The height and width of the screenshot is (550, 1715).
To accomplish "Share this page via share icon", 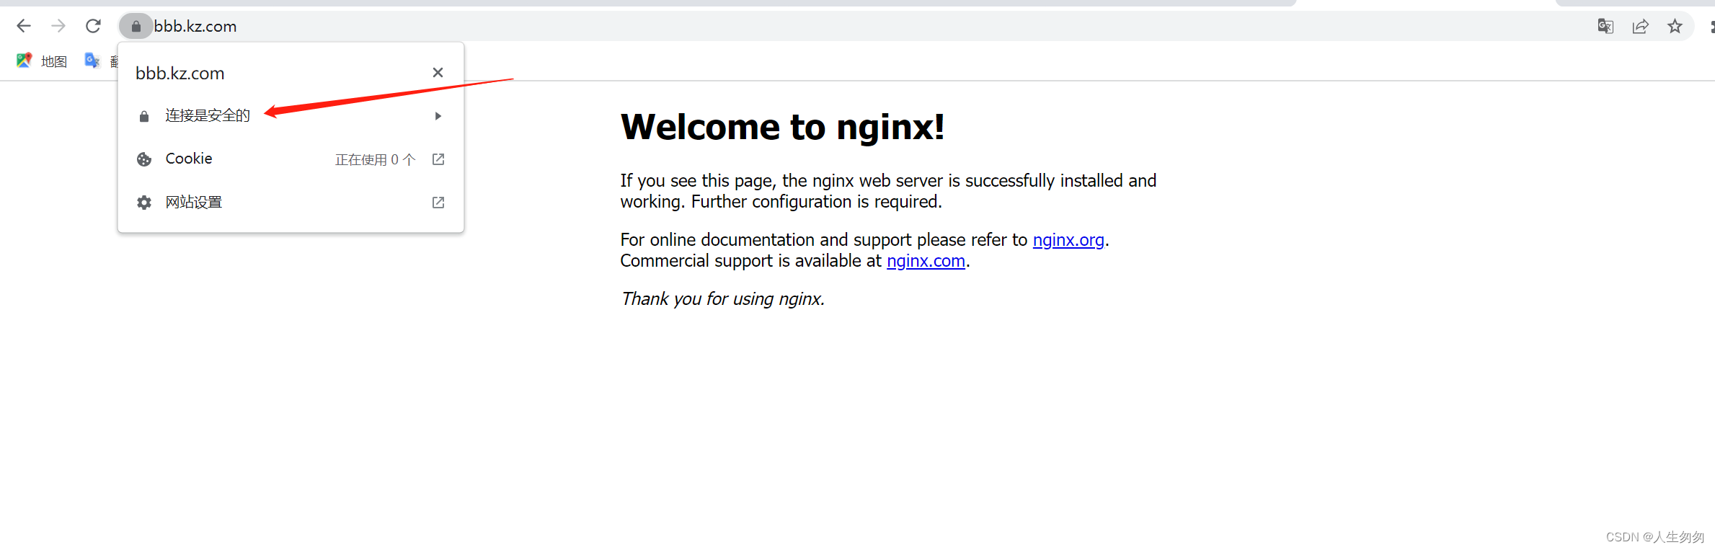I will [x=1640, y=27].
